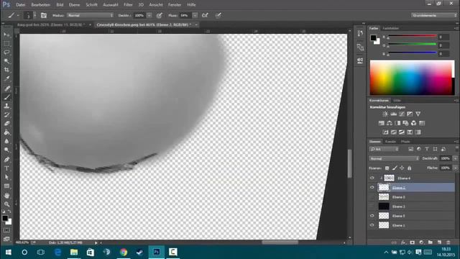
Task: Select the Eraser tool
Action: (6, 124)
